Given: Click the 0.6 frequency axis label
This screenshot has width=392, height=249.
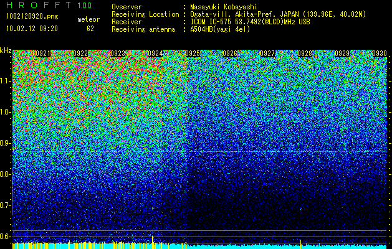Looking at the screenshot, I should (x=6, y=237).
